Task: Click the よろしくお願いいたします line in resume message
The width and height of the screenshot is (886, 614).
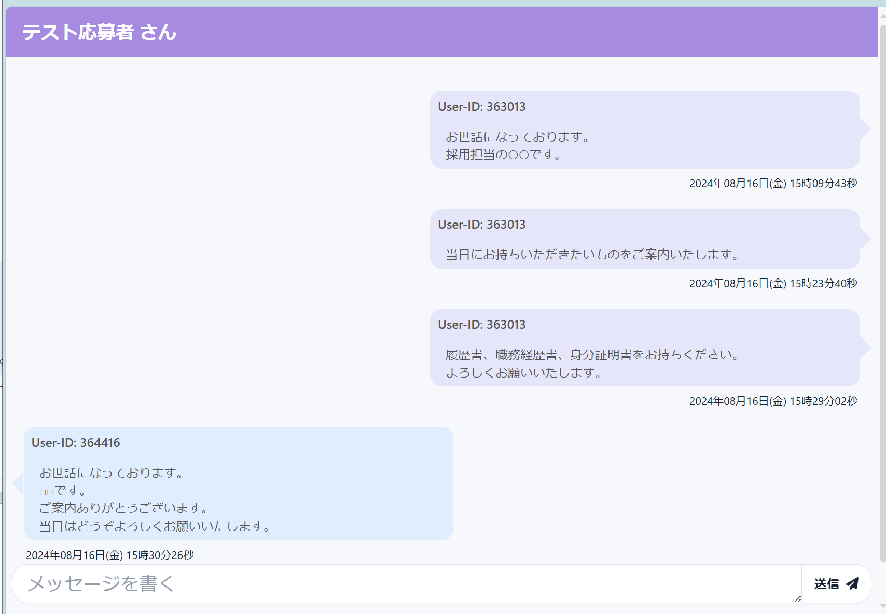Action: pos(523,373)
